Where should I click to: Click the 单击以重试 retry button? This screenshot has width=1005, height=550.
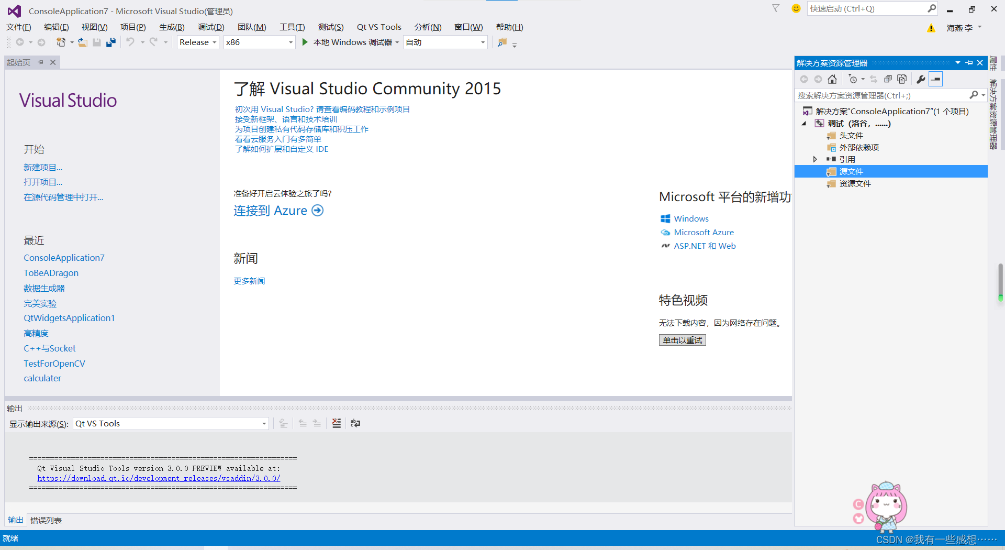[682, 340]
